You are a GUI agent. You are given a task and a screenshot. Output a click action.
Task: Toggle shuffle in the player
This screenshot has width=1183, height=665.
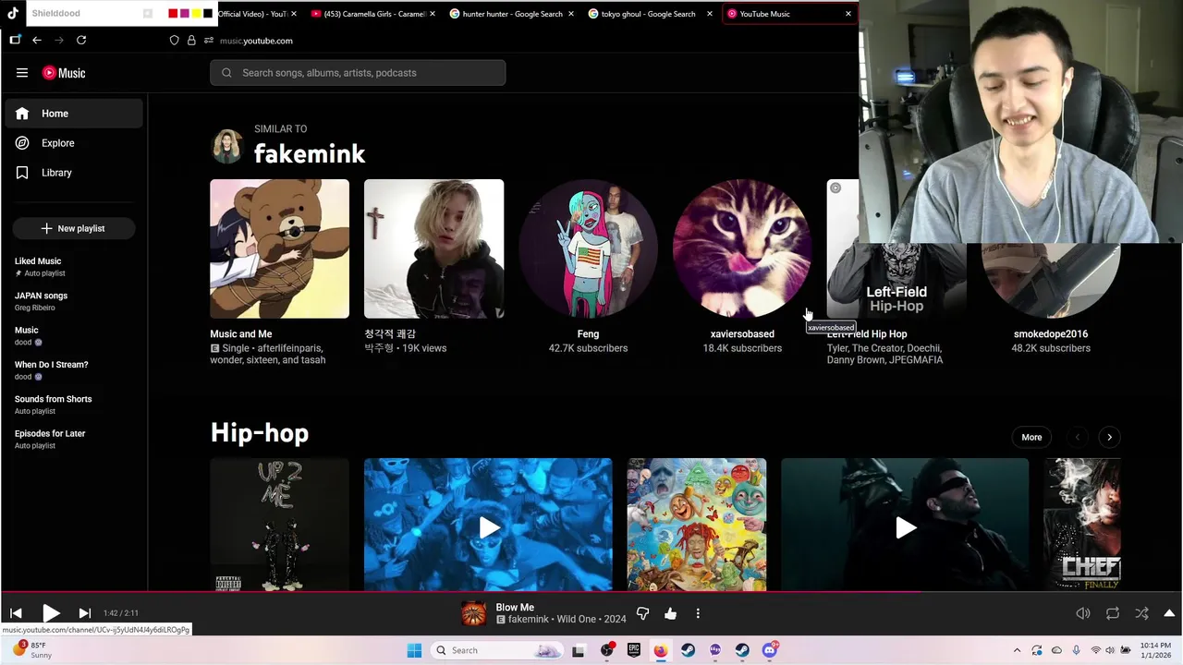point(1142,613)
